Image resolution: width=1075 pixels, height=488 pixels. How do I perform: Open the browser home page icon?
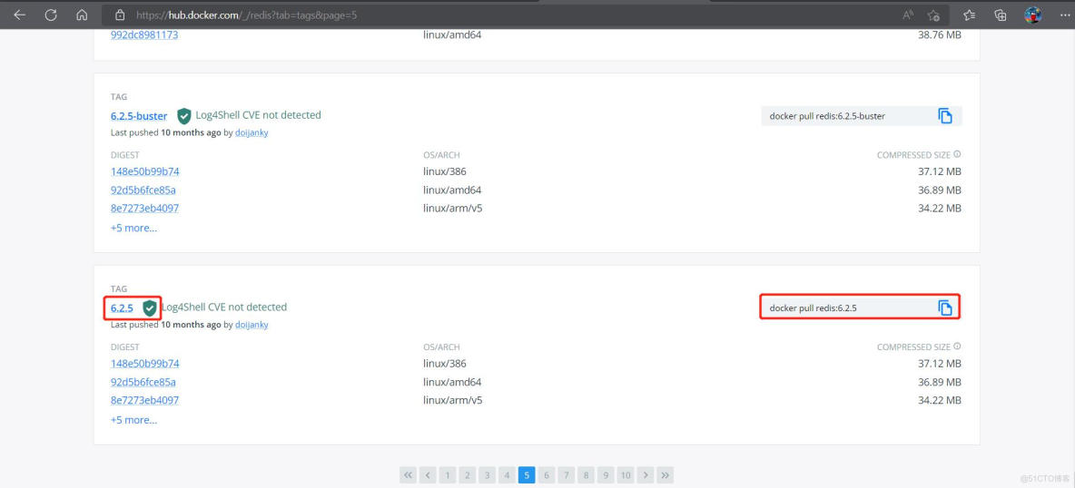tap(83, 15)
